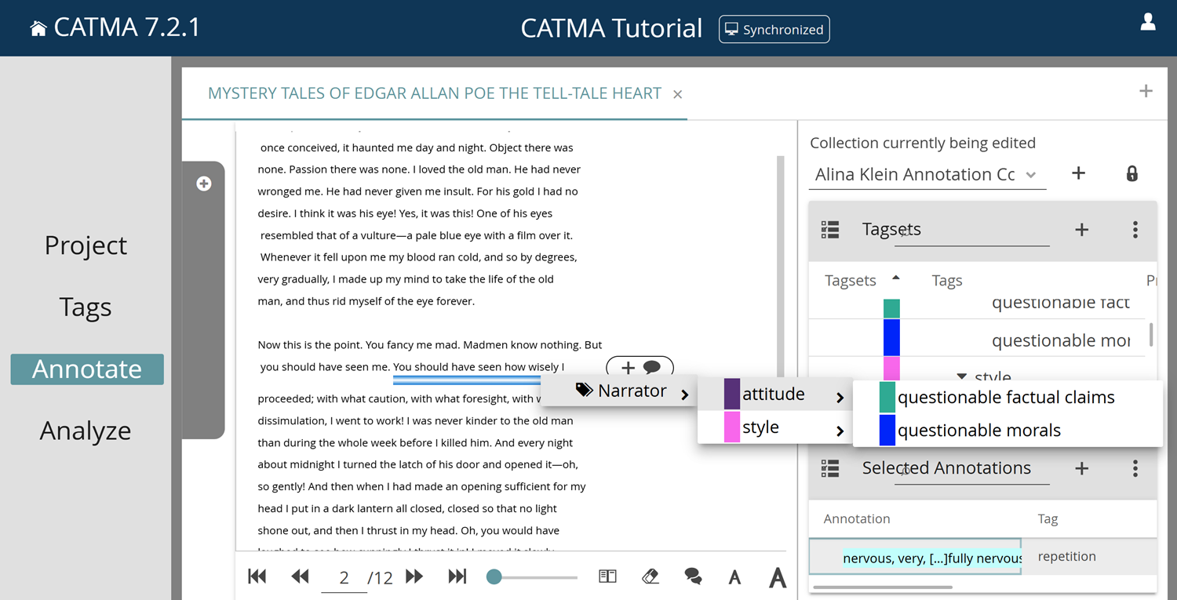
Task: Collapse the style tag row
Action: (x=962, y=377)
